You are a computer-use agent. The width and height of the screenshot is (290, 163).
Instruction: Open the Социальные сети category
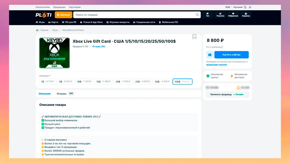coord(144,22)
